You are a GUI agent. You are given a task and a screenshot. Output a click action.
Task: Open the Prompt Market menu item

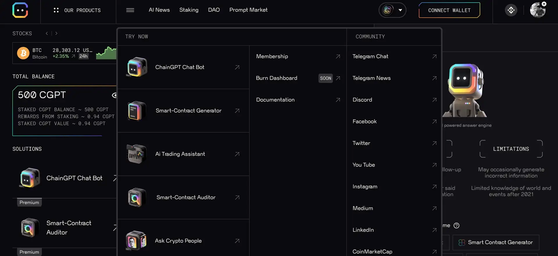(x=248, y=10)
